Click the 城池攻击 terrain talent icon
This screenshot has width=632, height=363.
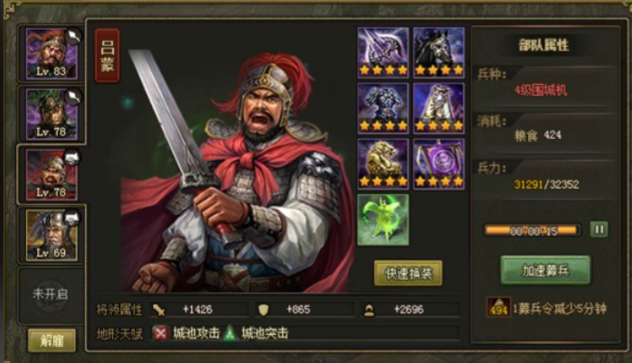(x=161, y=333)
